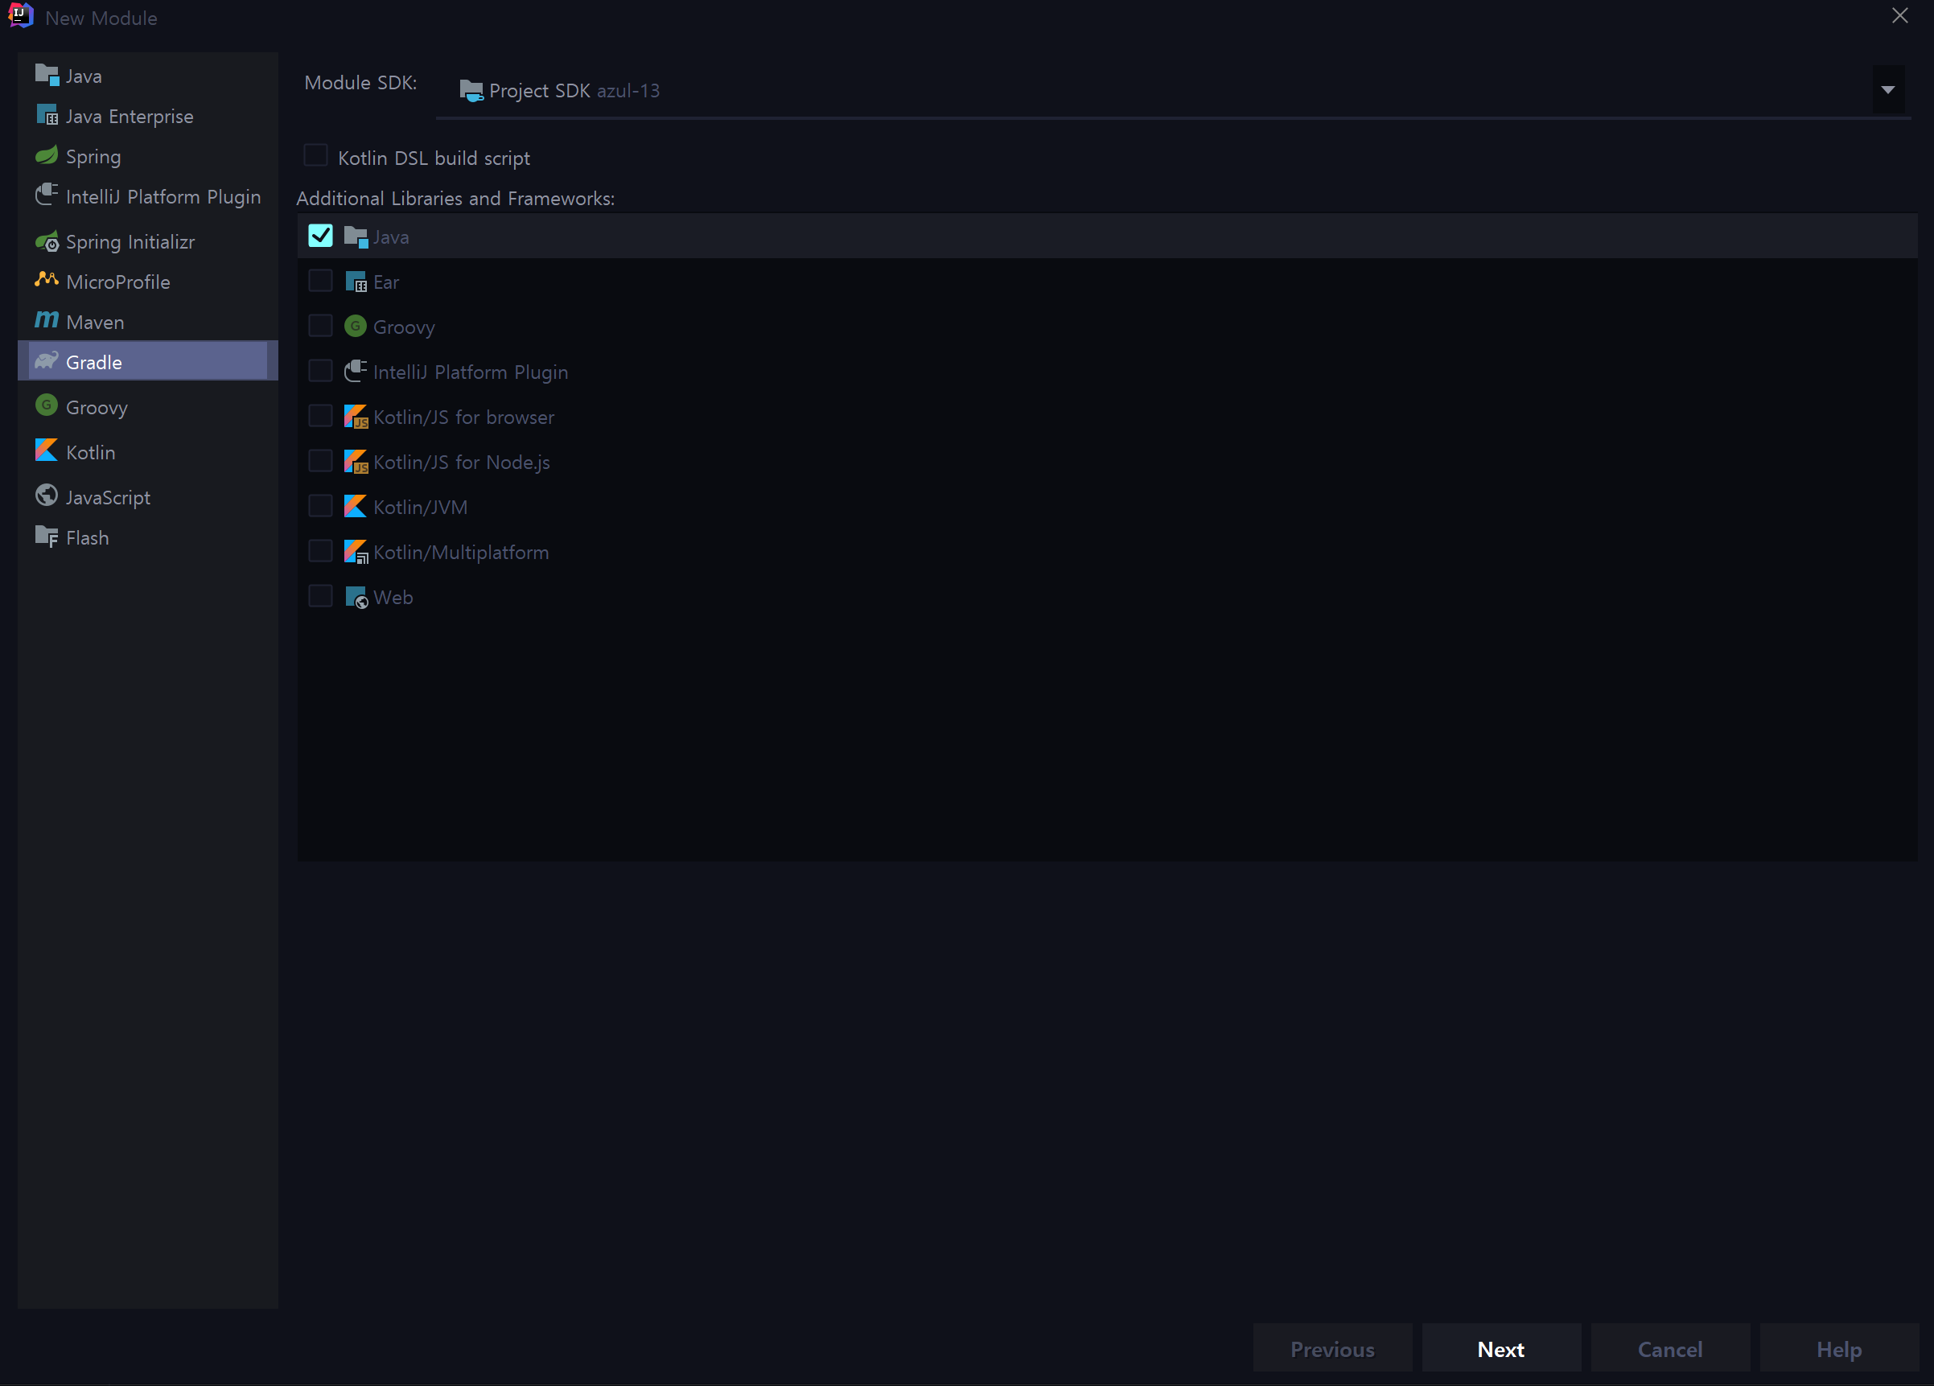Click the Cancel button
1934x1386 pixels.
tap(1669, 1348)
